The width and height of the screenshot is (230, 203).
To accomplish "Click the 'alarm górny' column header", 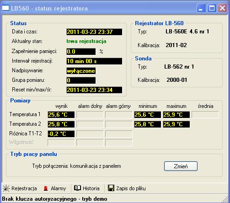I will (118, 106).
